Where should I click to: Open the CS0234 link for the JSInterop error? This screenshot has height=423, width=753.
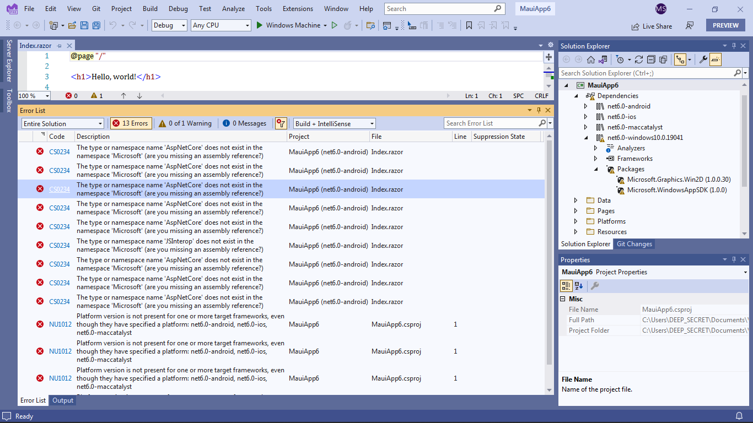60,245
